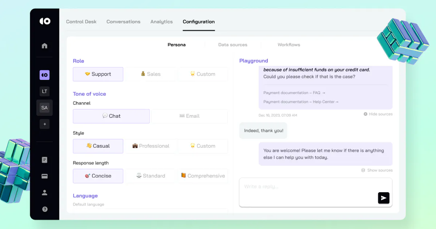
Task: Click the Hide sources link
Action: pyautogui.click(x=381, y=114)
